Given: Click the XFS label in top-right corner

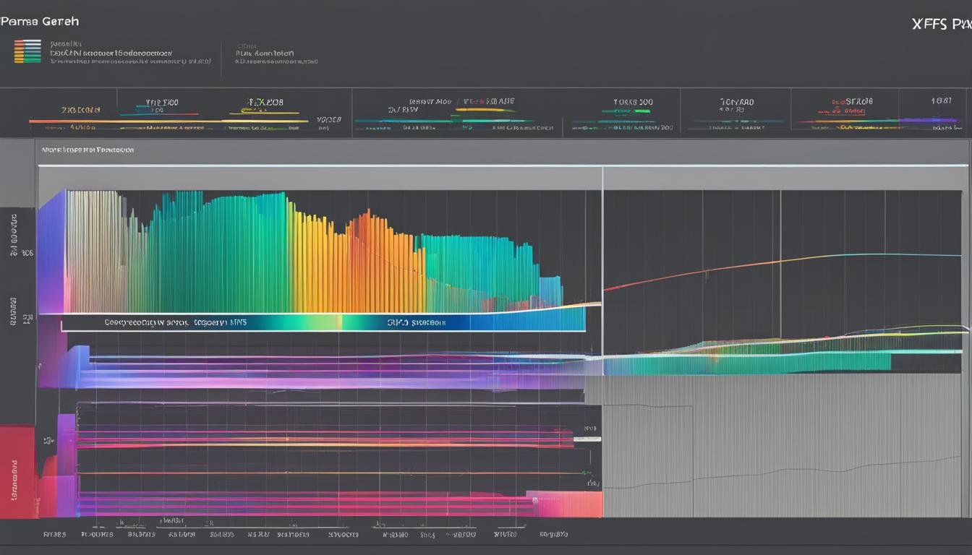Looking at the screenshot, I should tap(940, 24).
